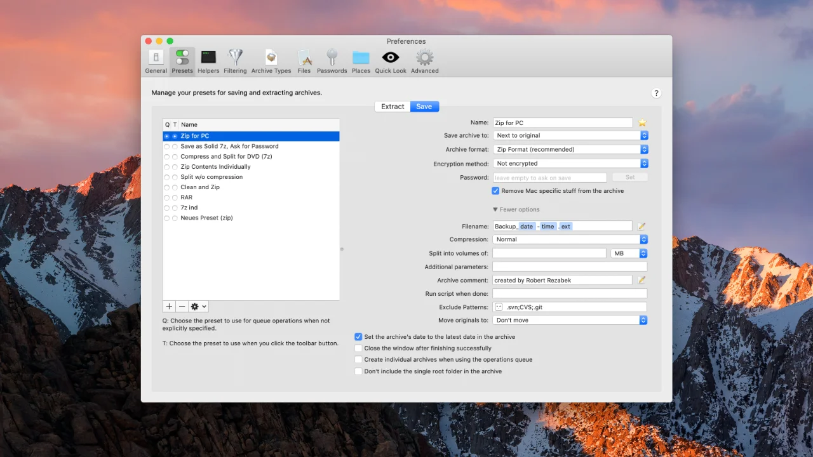This screenshot has width=813, height=457.
Task: Open the Save archive to dropdown
Action: [570, 135]
